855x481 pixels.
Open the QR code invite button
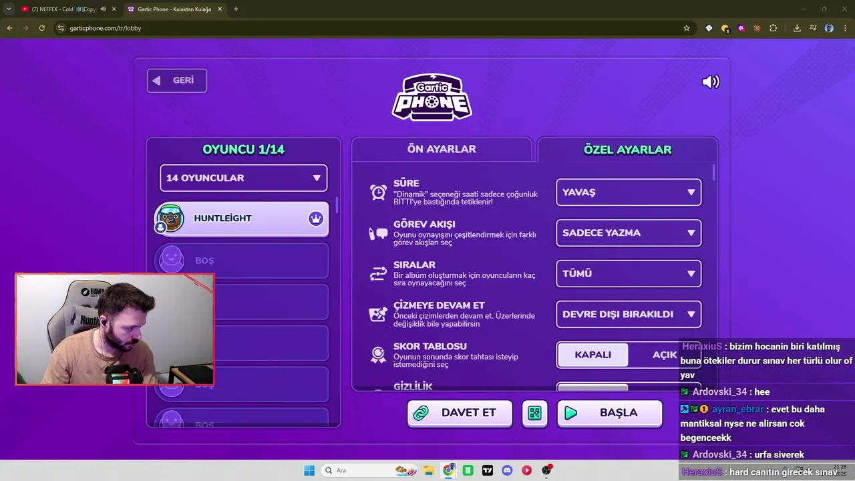click(x=534, y=413)
